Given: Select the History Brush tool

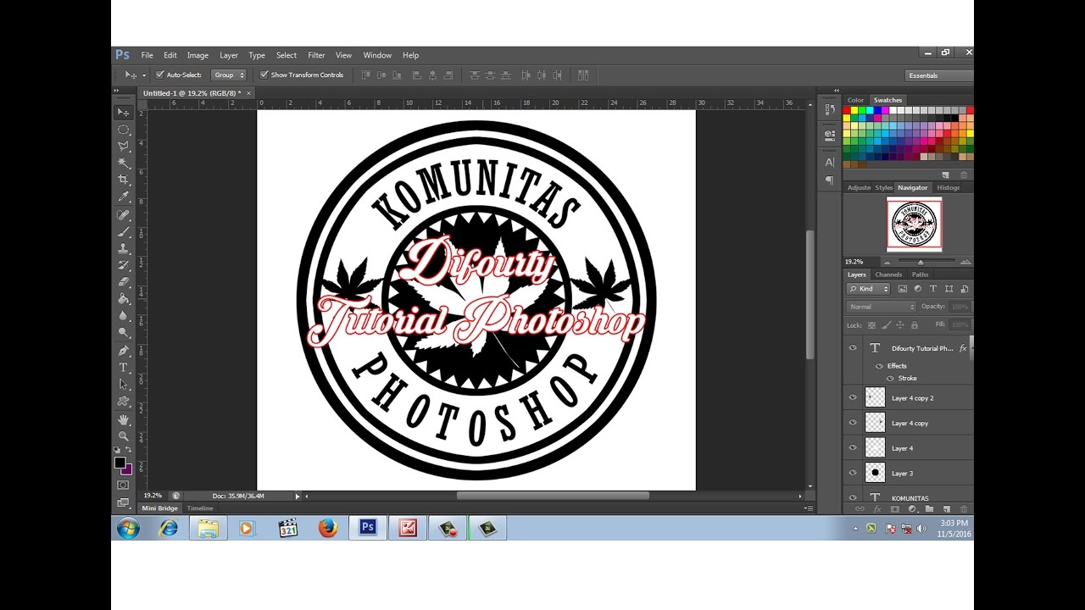Looking at the screenshot, I should pos(124,265).
